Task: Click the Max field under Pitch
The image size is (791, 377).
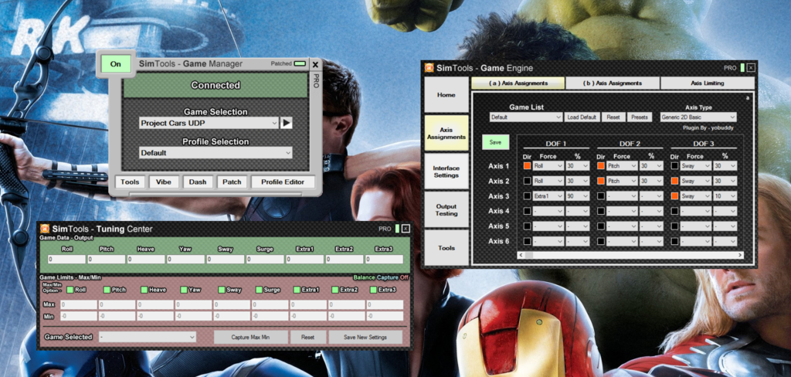Action: (117, 305)
